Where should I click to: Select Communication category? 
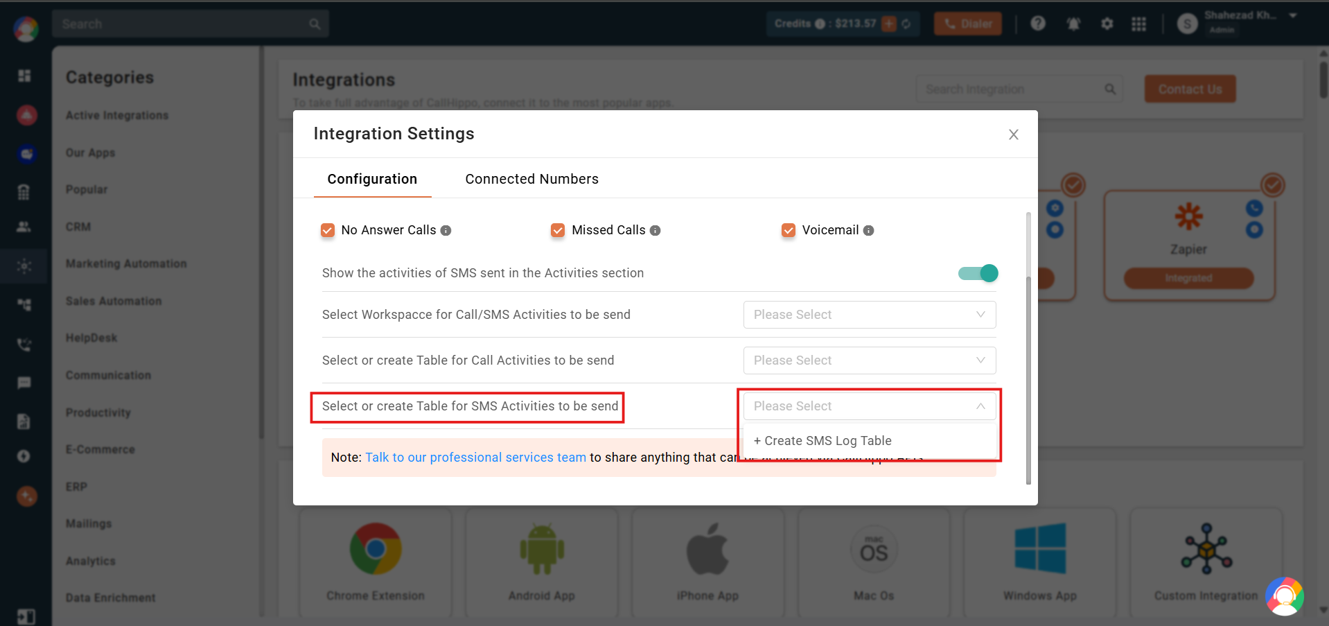pyautogui.click(x=108, y=375)
